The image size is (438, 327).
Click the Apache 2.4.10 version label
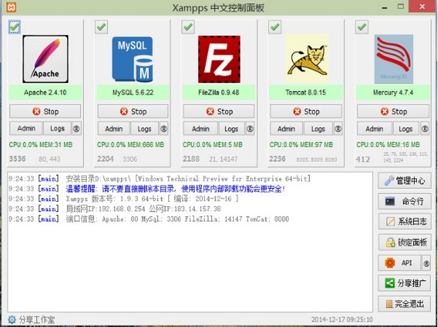45,92
